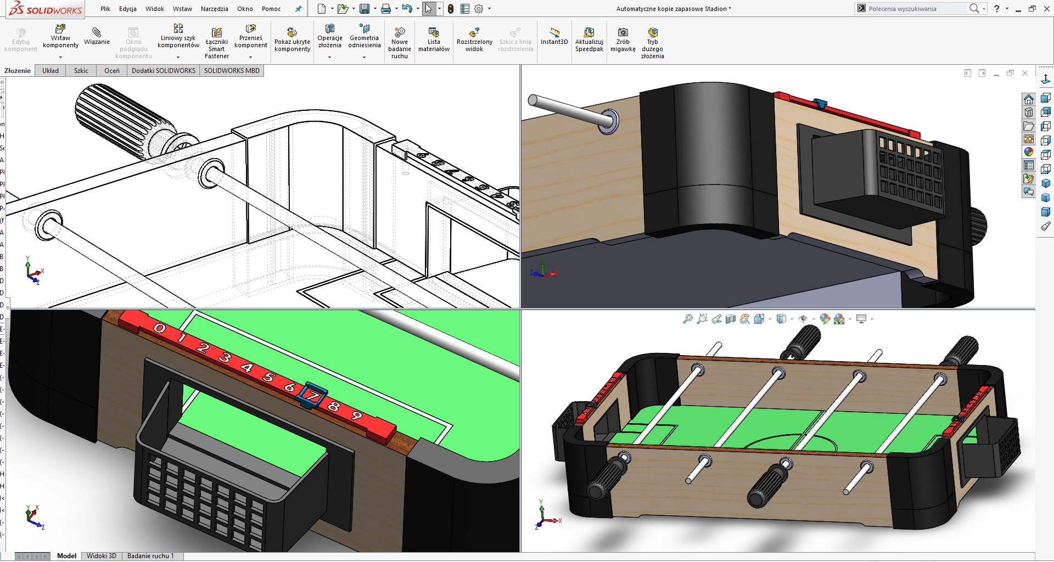Screen dimensions: 1054x562
Task: Toggle Hide/Show Items eye icon in viewport
Action: pyautogui.click(x=804, y=318)
